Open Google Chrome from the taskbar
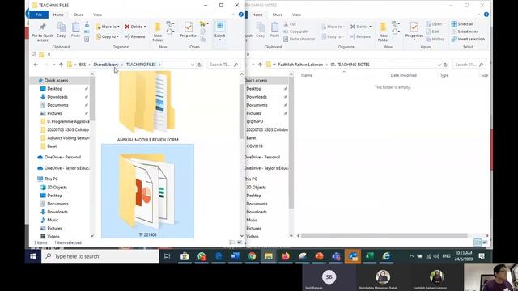Image resolution: width=518 pixels, height=291 pixels. [252, 256]
